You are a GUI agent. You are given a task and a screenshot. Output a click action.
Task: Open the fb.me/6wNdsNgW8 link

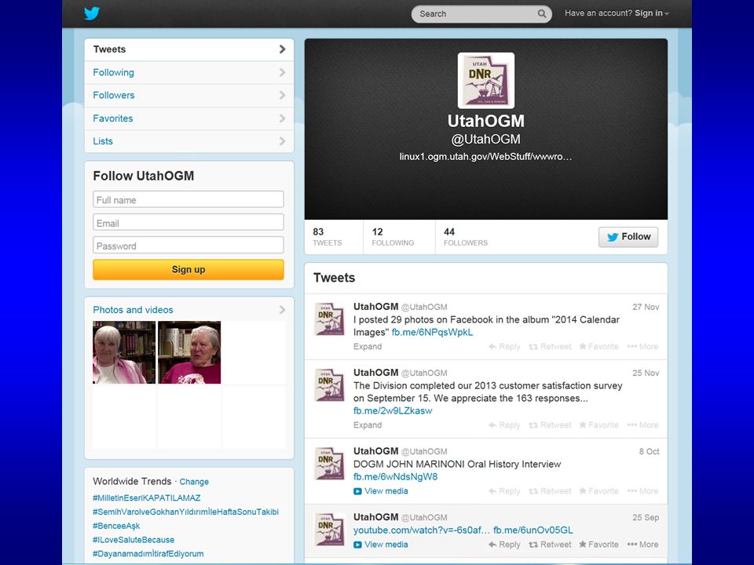[x=395, y=476]
